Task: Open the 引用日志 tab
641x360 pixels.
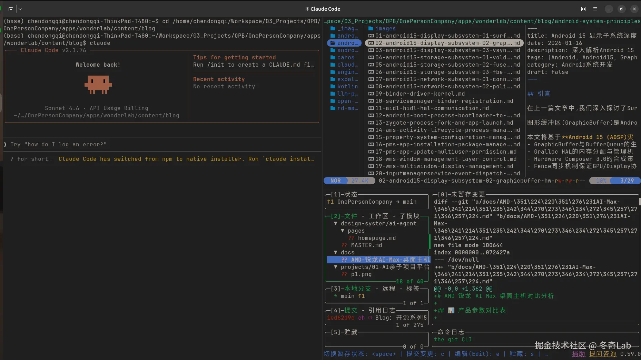Action: 381,310
